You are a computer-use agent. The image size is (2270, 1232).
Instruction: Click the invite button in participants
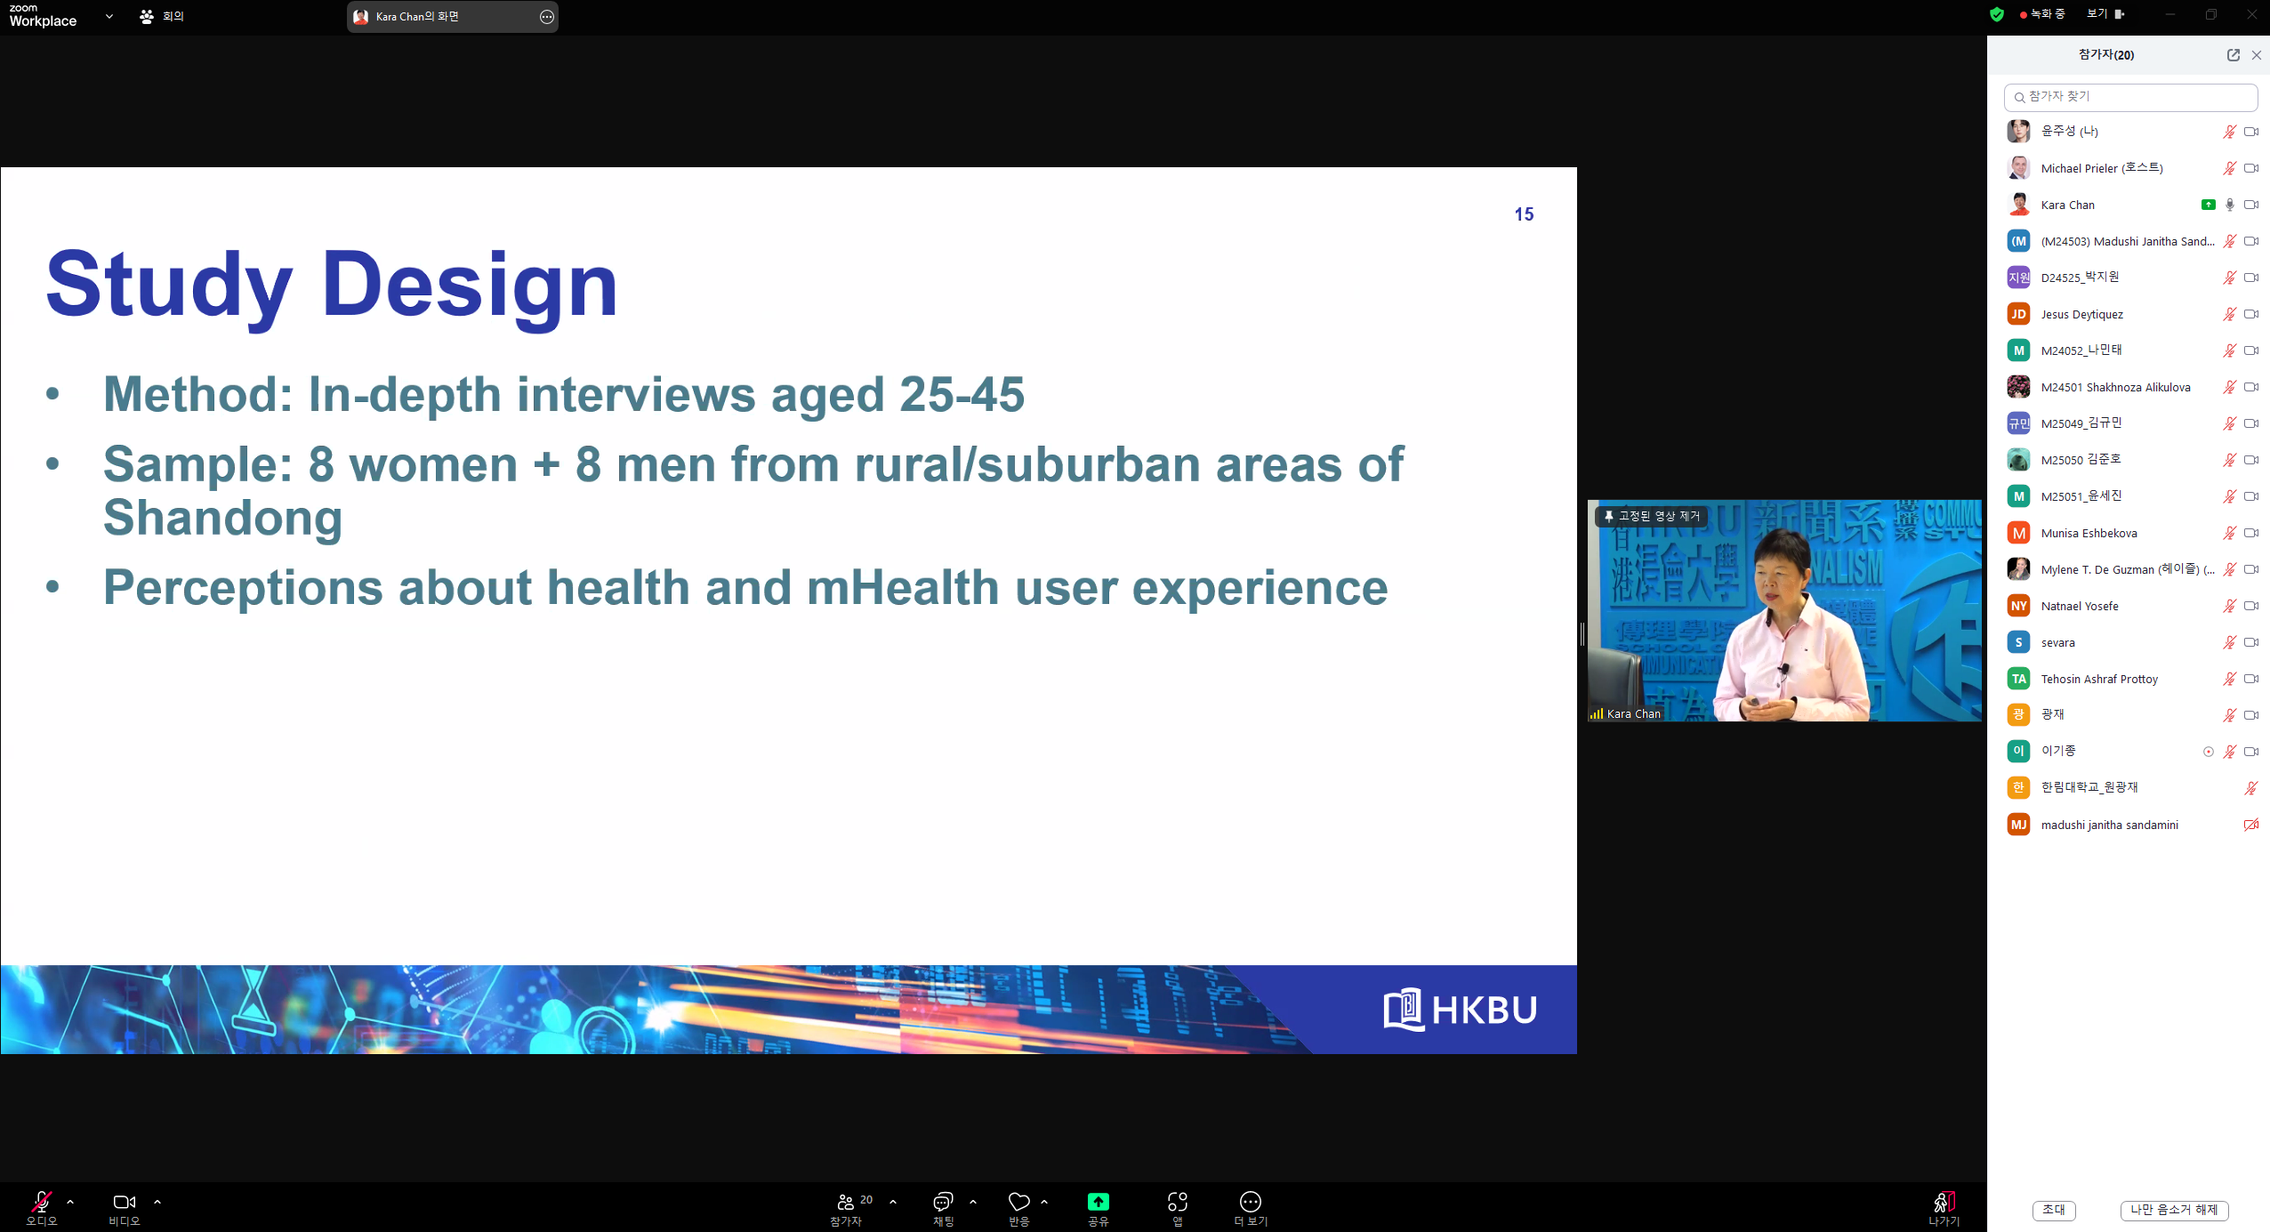point(2053,1210)
